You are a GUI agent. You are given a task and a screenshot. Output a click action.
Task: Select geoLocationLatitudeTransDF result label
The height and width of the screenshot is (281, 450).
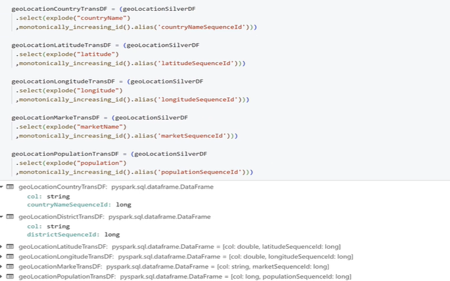[63, 247]
